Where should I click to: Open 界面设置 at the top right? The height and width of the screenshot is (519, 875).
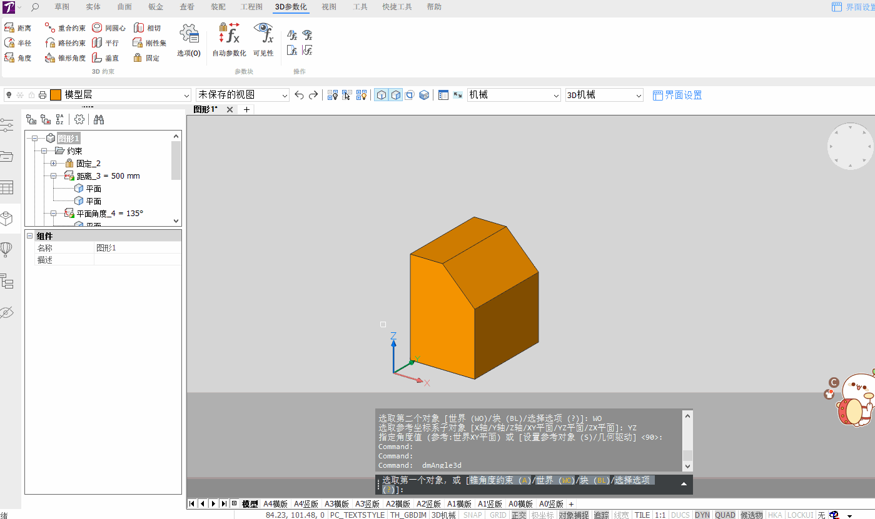tap(853, 7)
